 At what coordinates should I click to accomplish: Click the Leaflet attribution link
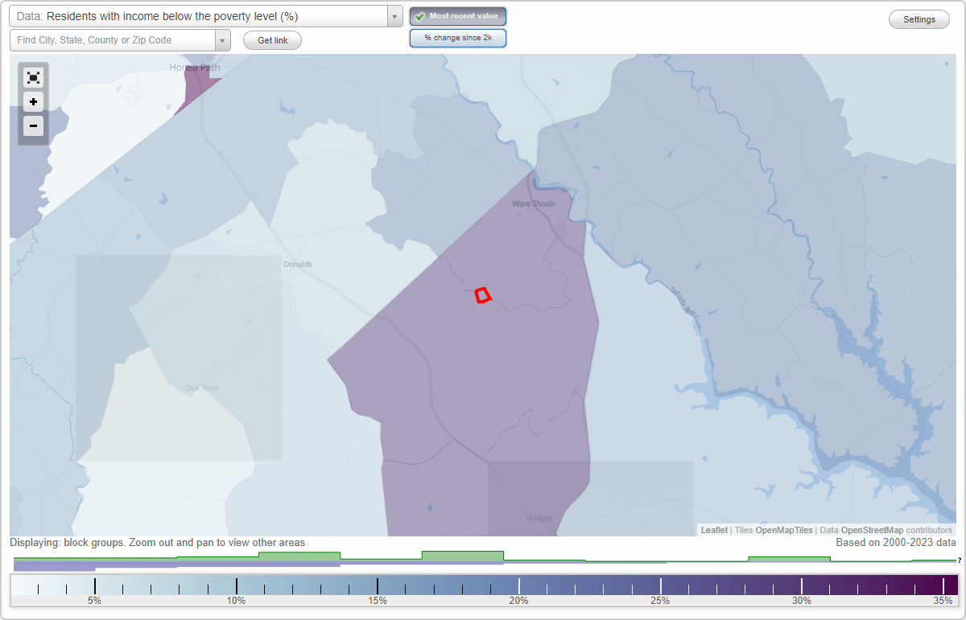(x=713, y=530)
